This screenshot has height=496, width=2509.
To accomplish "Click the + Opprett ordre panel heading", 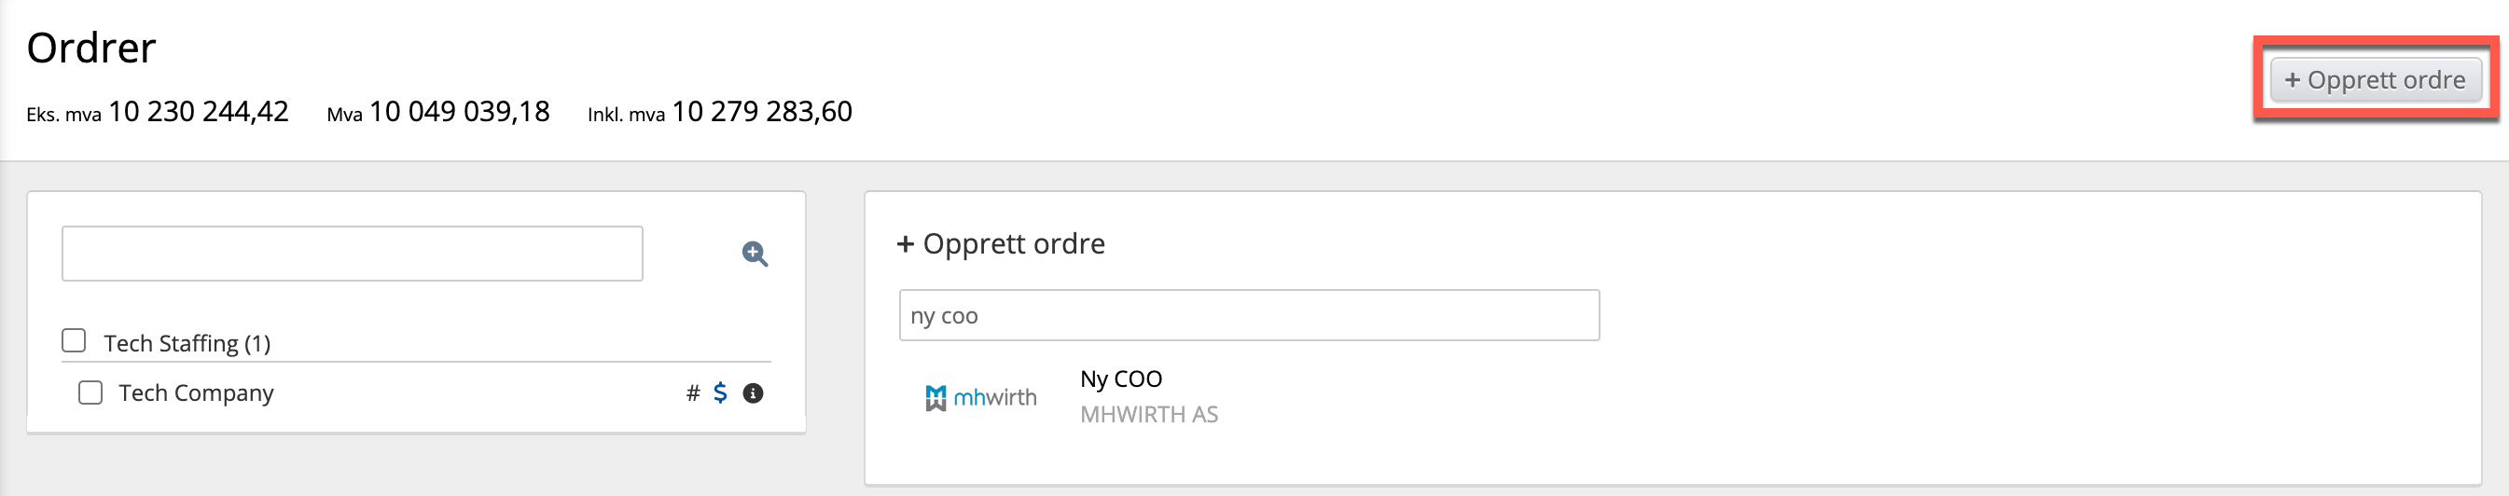I will pos(1000,243).
